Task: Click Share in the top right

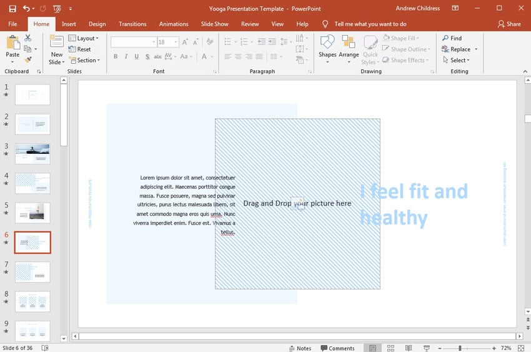Action: [x=509, y=24]
